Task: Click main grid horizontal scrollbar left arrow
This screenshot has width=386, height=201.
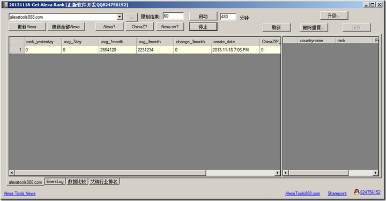Action: pyautogui.click(x=12, y=173)
